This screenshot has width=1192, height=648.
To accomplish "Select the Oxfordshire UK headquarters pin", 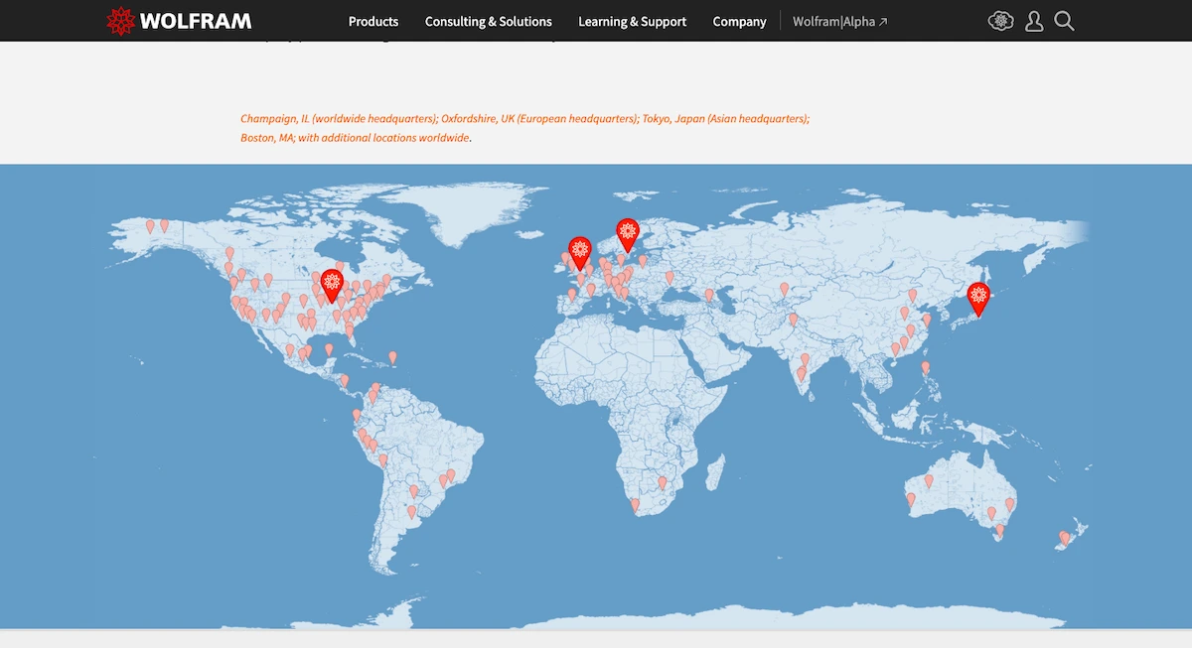I will click(x=580, y=251).
